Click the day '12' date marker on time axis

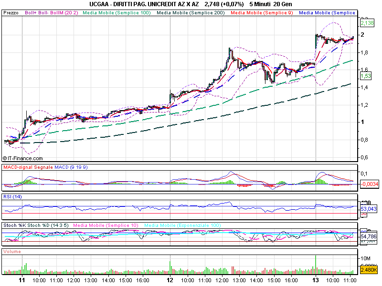point(170,280)
